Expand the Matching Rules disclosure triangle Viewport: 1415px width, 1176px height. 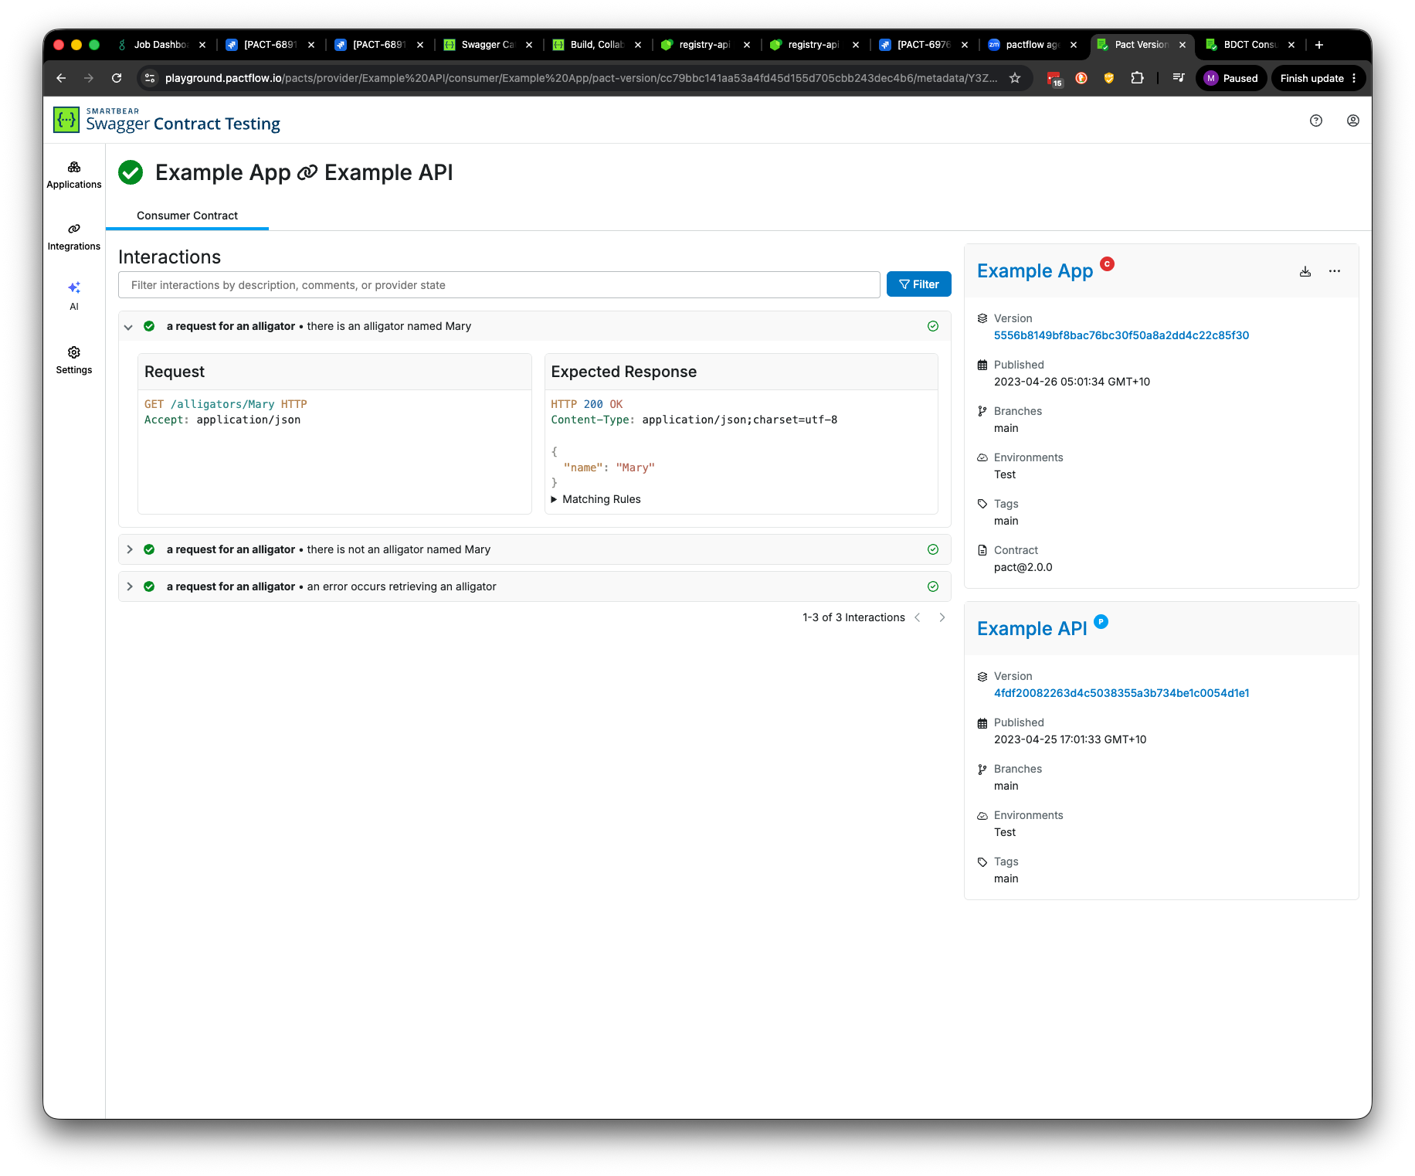coord(554,500)
